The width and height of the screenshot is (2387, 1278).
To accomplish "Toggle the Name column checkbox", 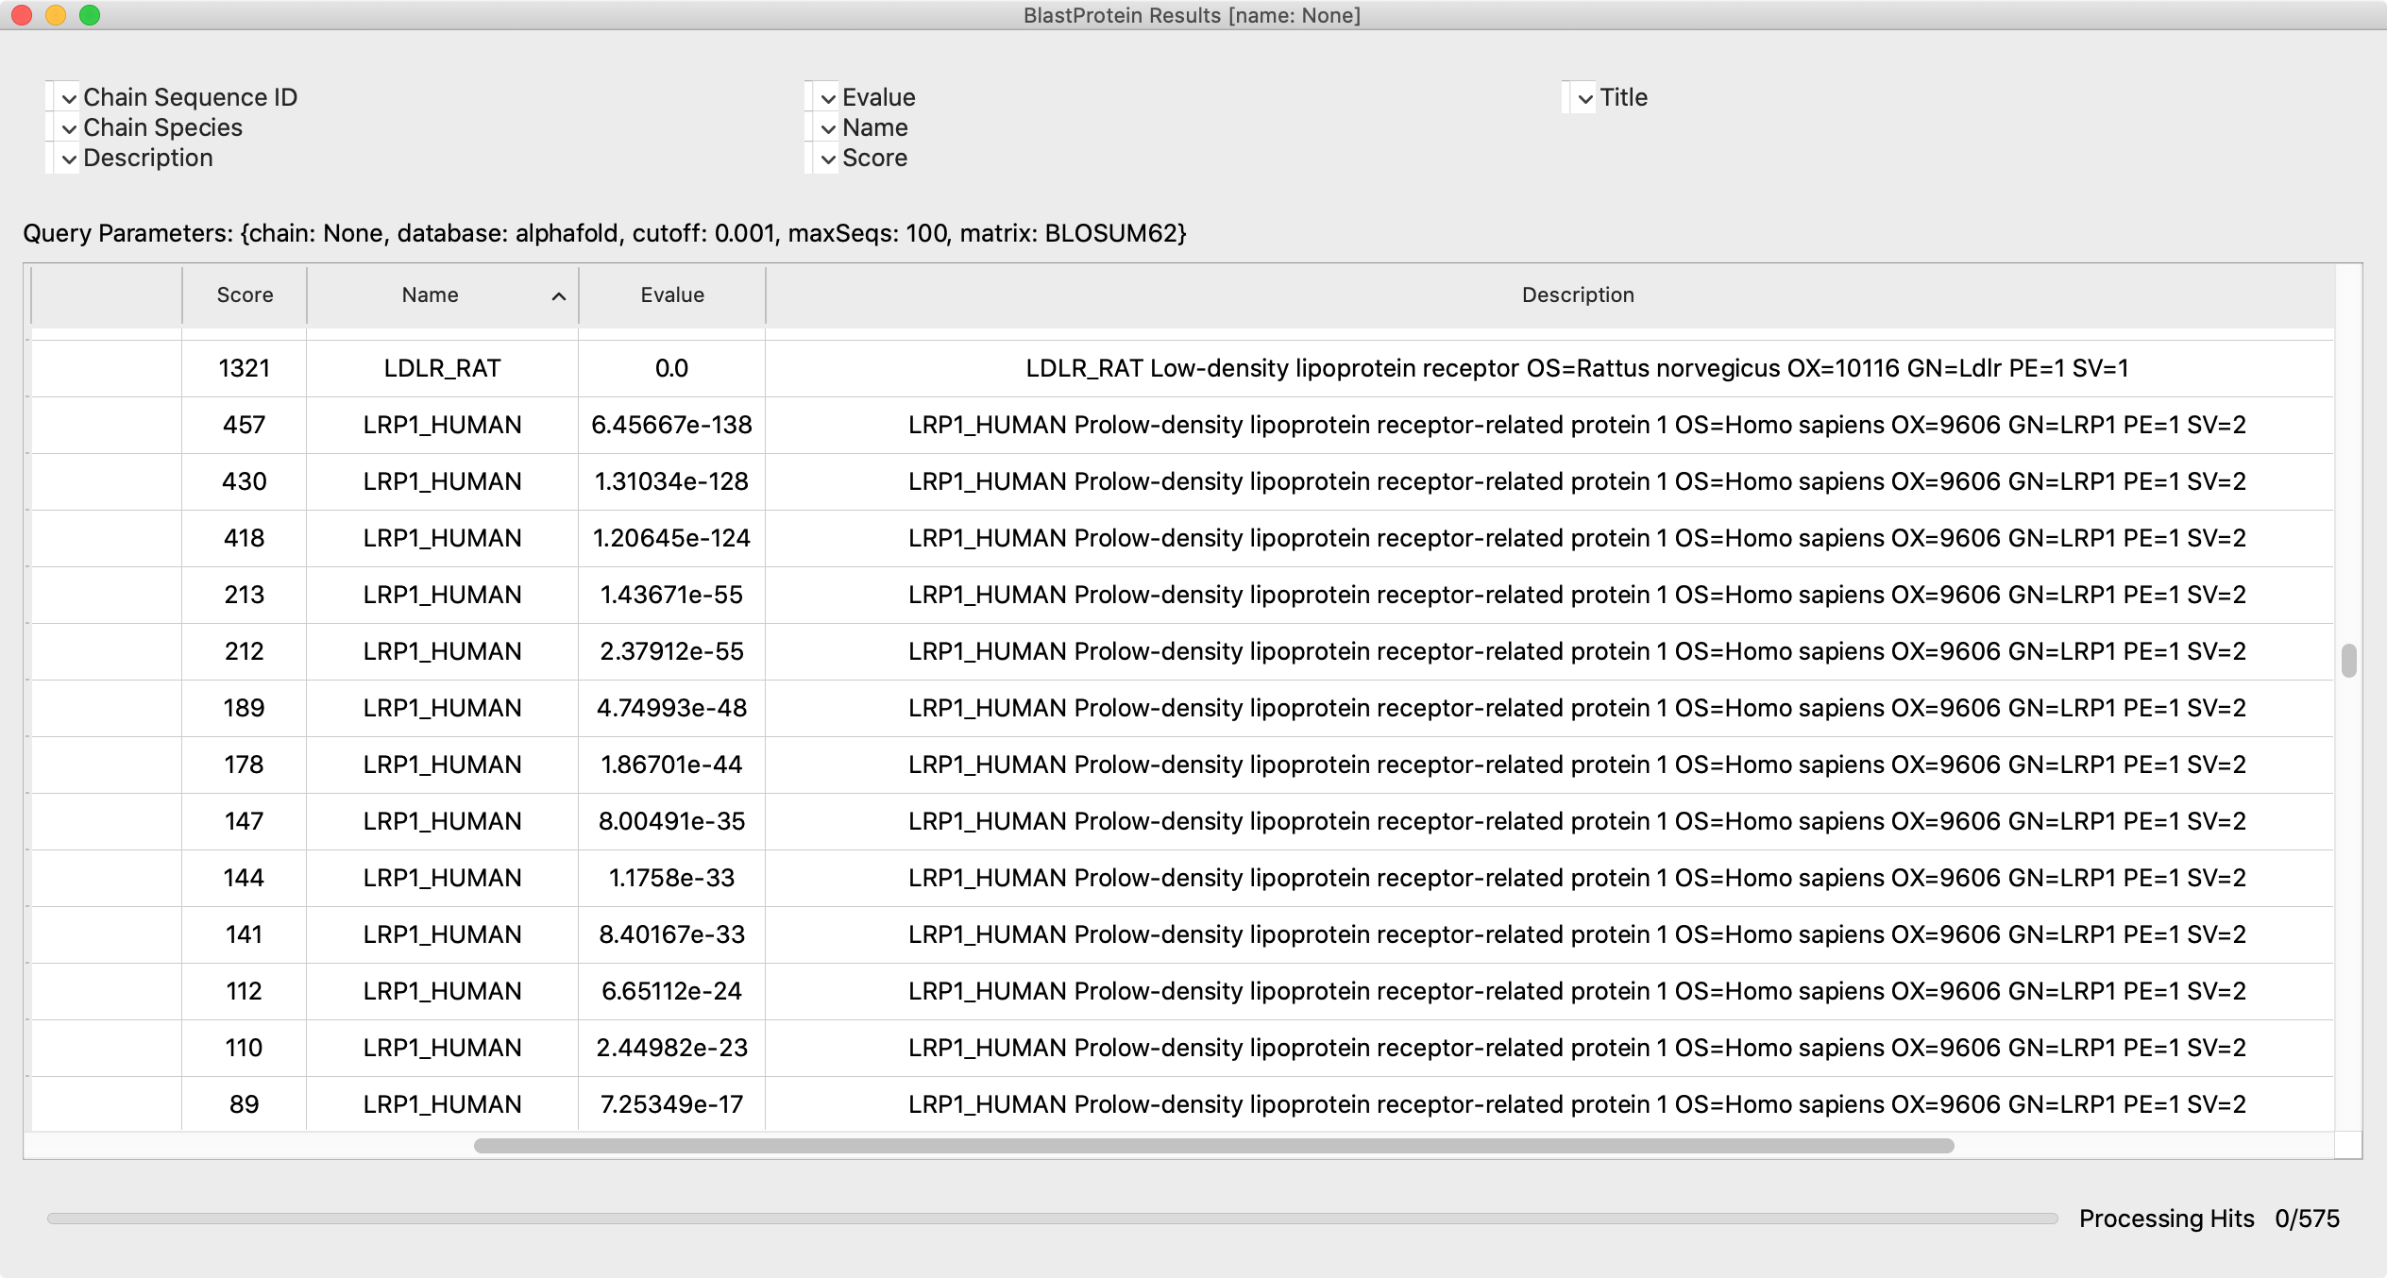I will [x=827, y=128].
